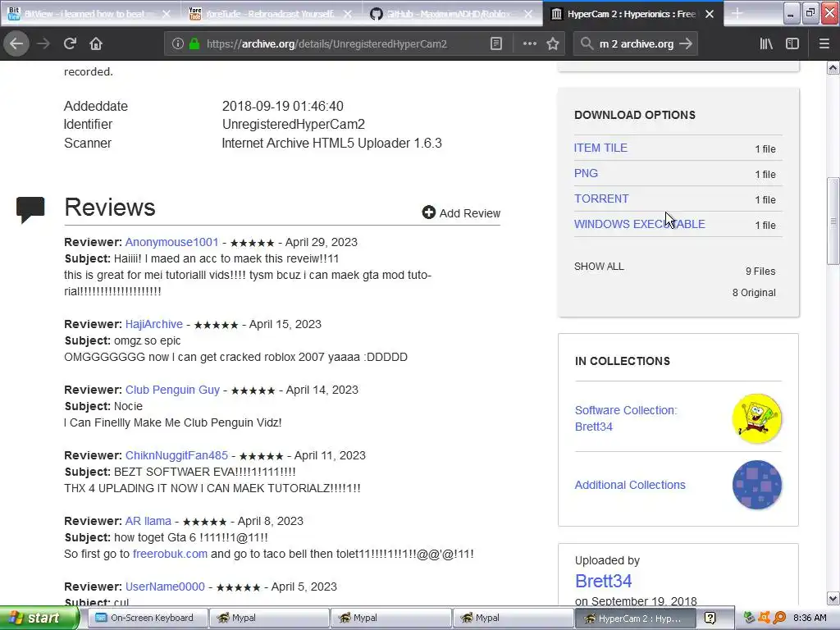Screen dimensions: 840x630
Task: Toggle the sidebar icon in toolbar
Action: tap(792, 44)
